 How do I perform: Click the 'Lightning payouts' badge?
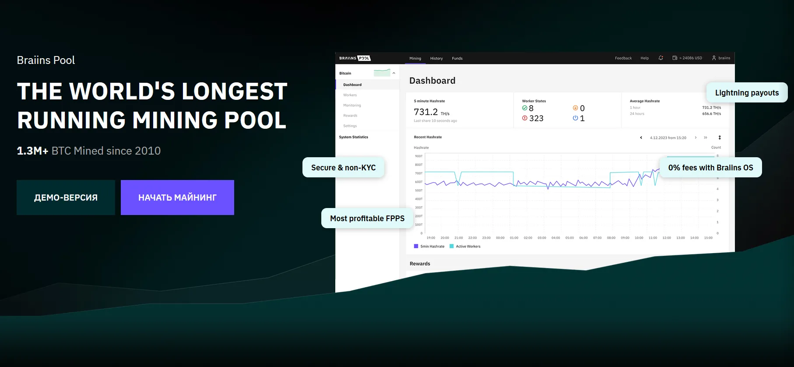click(x=747, y=92)
